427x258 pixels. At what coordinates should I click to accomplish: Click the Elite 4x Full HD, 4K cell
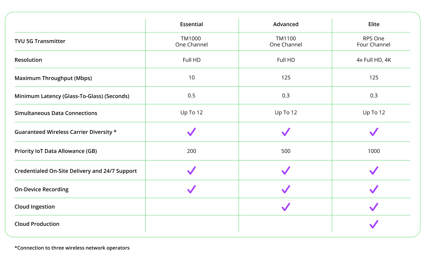click(374, 60)
